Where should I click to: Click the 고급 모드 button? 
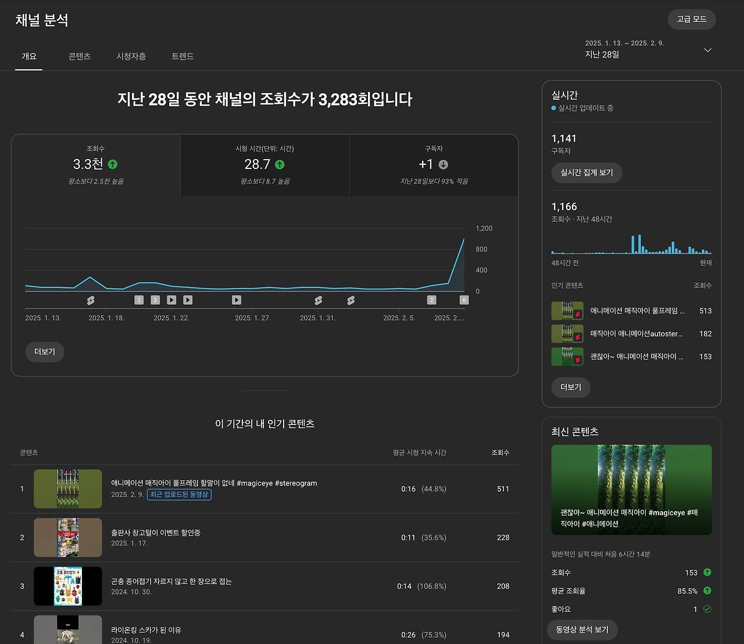coord(691,19)
